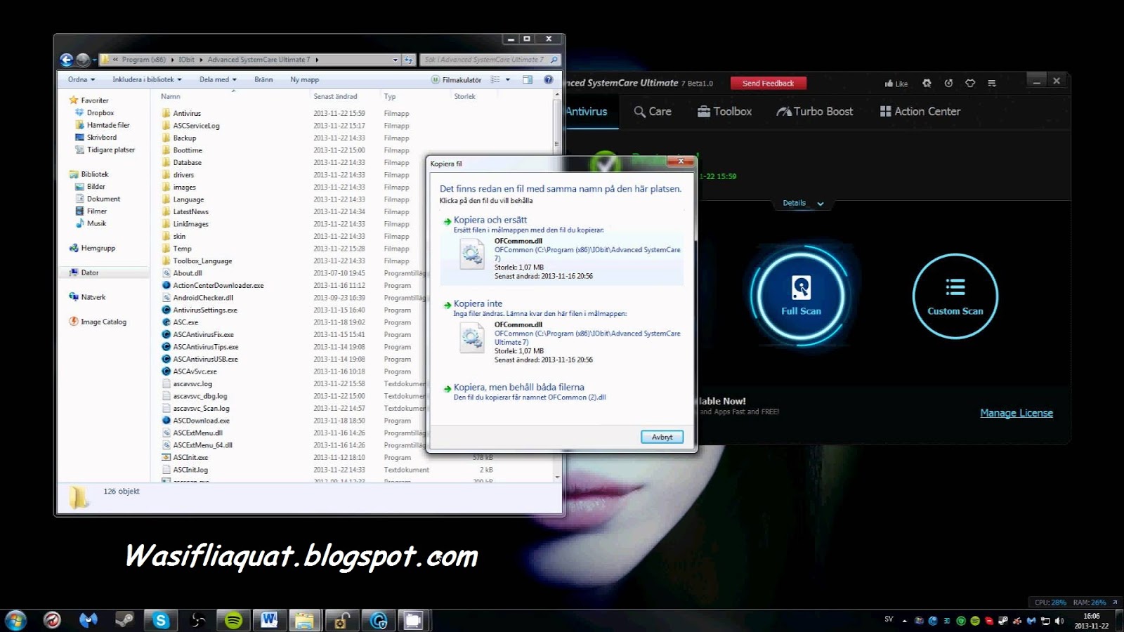
Task: Open Custom Scan in Advanced SystemCare
Action: point(955,296)
